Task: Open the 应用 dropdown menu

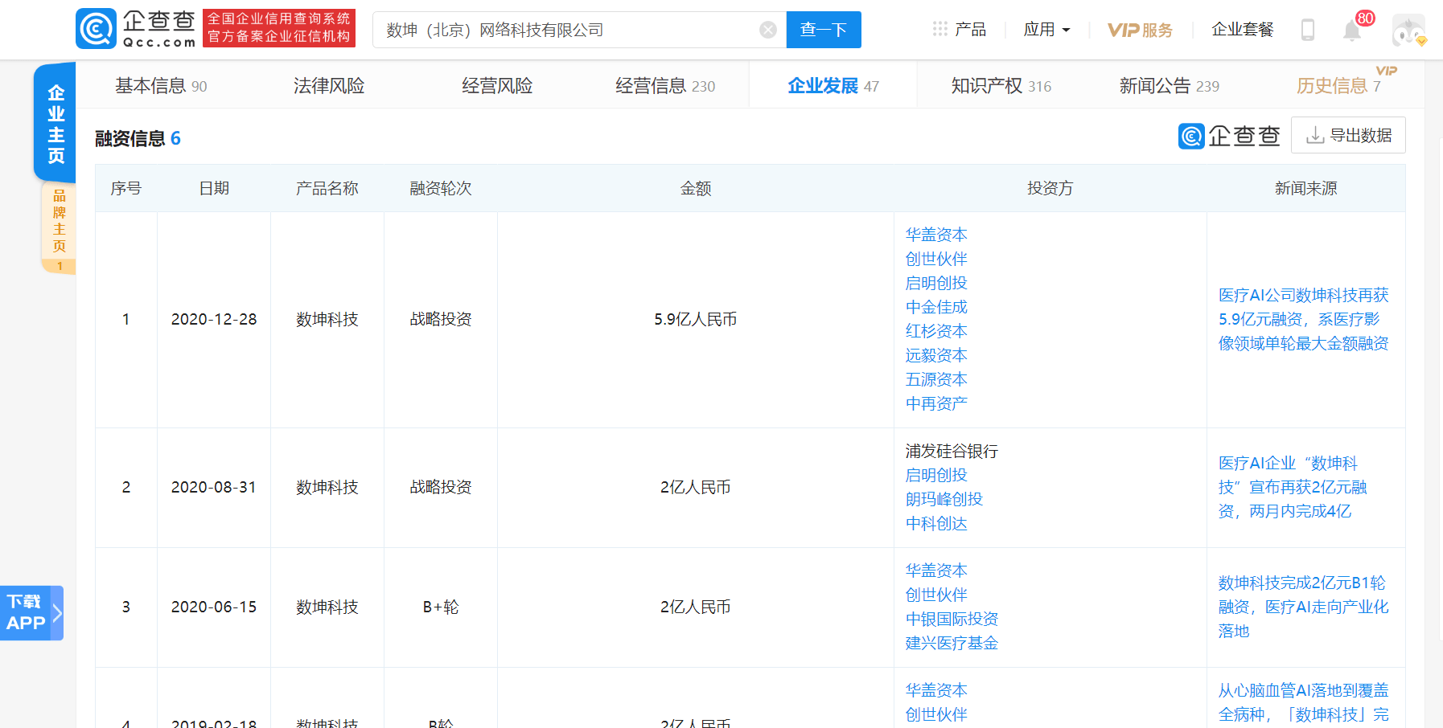Action: (1046, 30)
